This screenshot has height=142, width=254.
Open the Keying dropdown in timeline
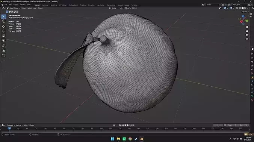[x=19, y=125]
